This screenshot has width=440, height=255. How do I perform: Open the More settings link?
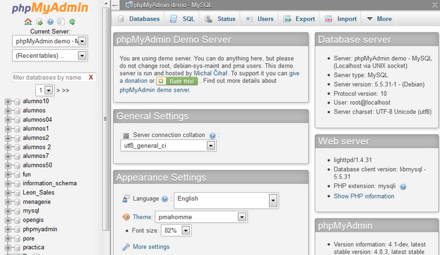pyautogui.click(x=151, y=247)
